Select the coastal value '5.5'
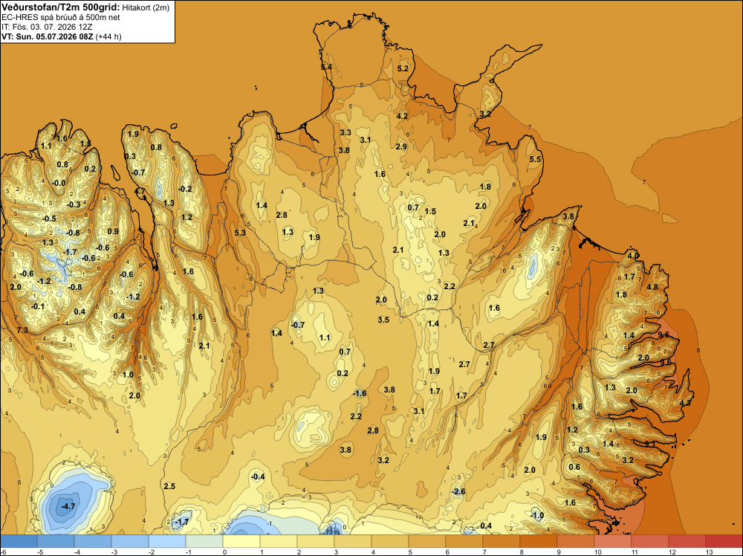Viewport: 743px width, 556px height. point(535,159)
